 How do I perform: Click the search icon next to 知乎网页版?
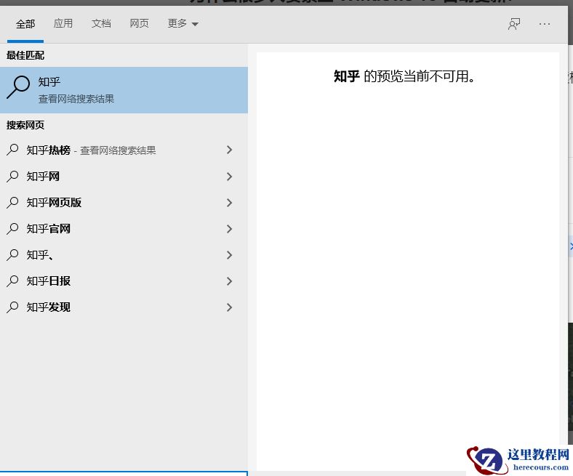point(12,202)
